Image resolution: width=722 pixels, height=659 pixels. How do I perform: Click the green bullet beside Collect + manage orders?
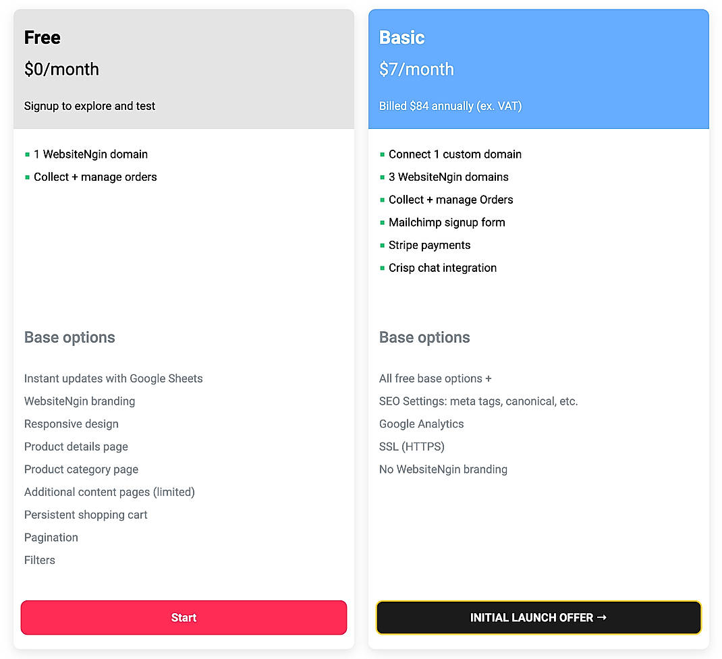tap(28, 177)
